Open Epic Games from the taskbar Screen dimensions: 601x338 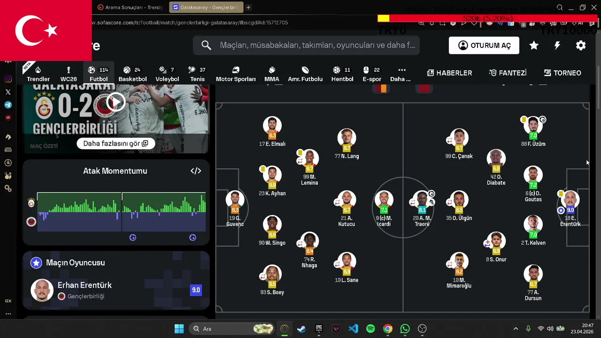[x=319, y=329]
